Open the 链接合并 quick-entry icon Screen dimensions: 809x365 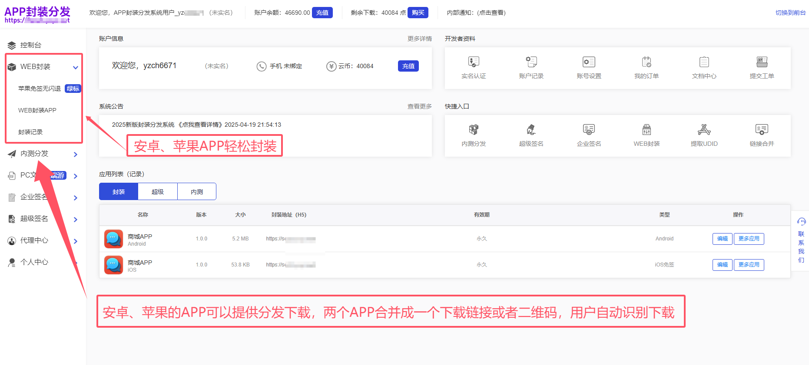[762, 129]
